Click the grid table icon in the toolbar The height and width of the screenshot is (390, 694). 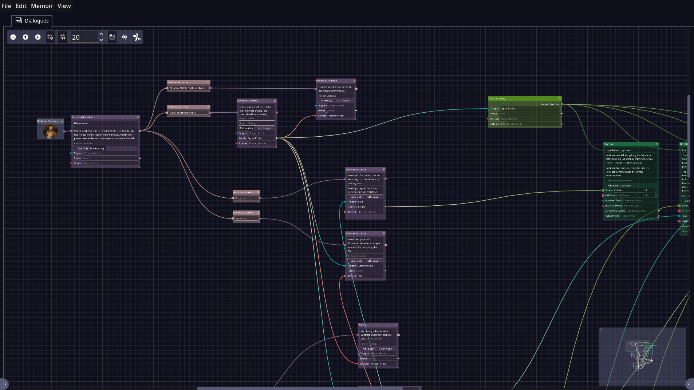click(x=112, y=37)
